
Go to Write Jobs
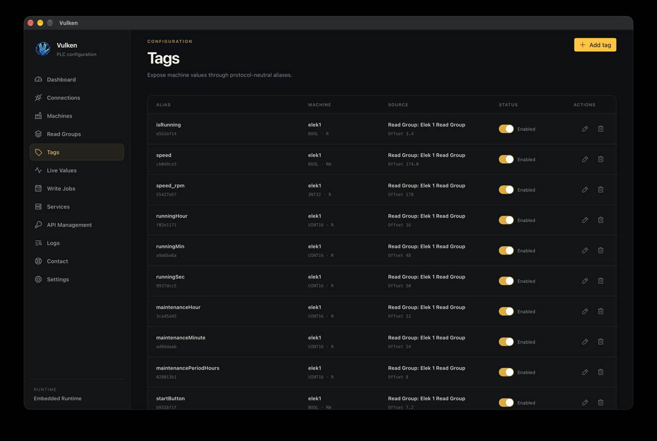[76, 188]
